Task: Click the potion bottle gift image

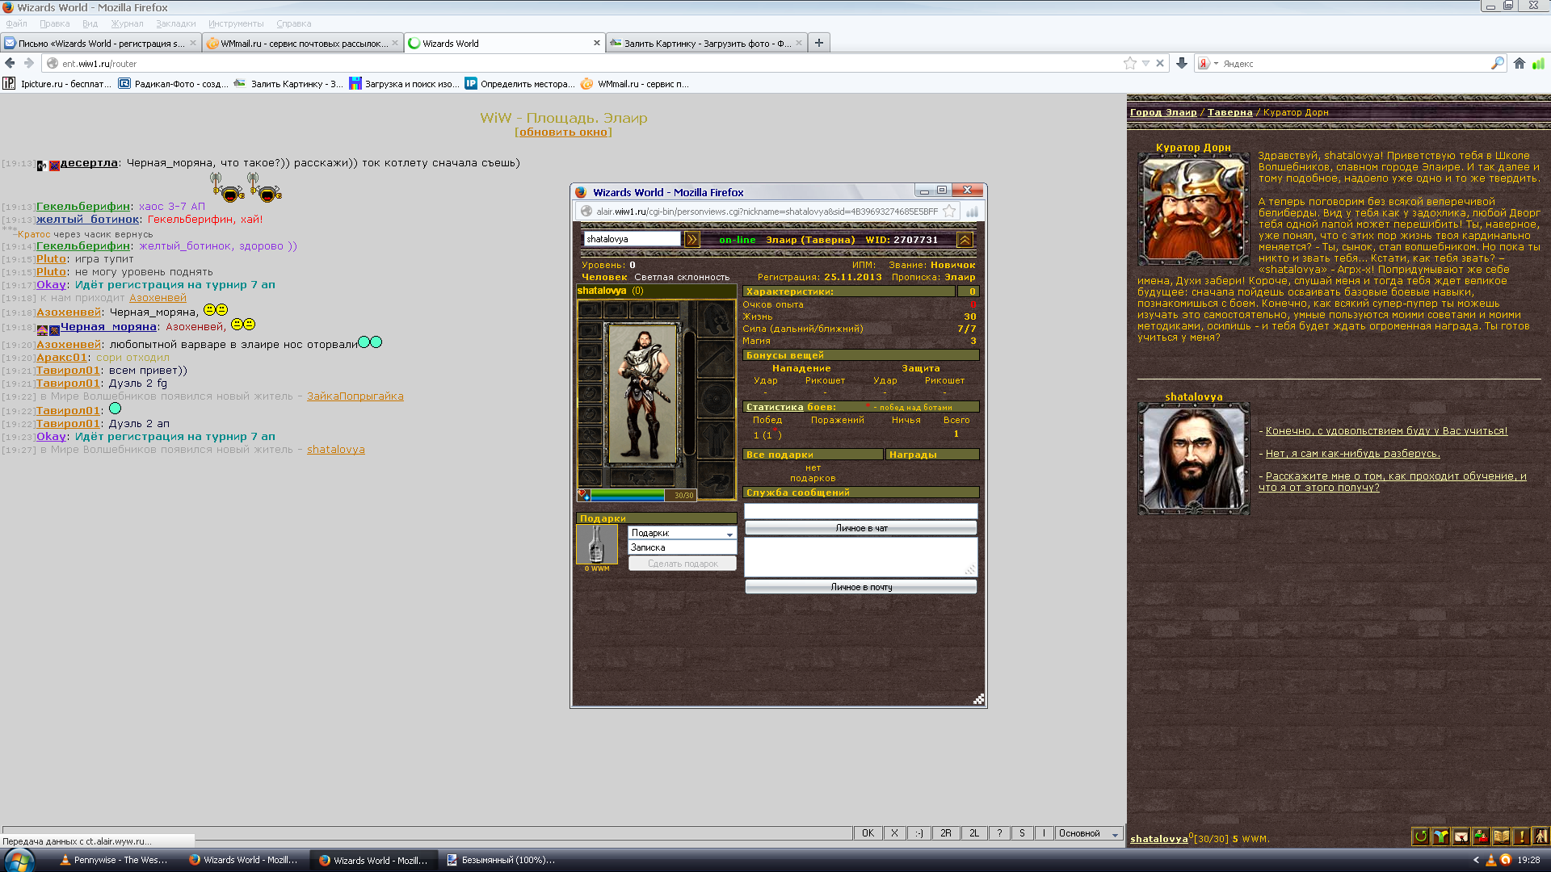Action: click(x=596, y=543)
